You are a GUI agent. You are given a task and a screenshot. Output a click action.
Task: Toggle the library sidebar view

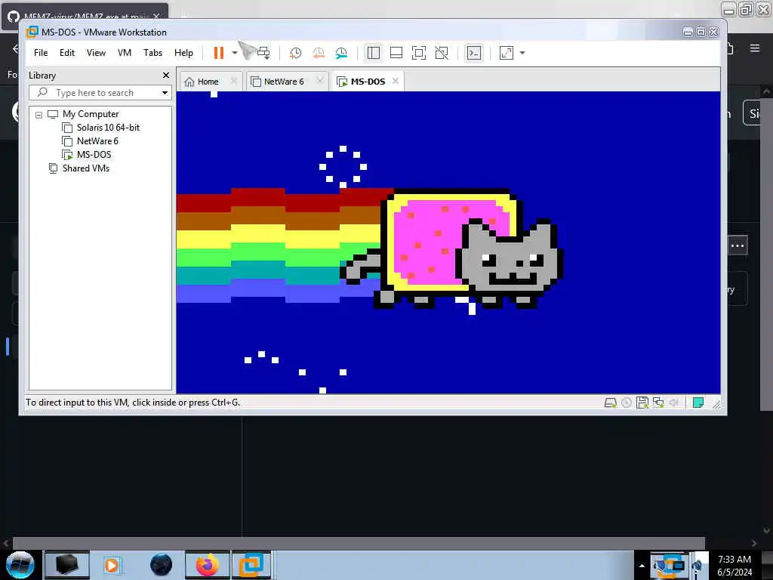374,53
